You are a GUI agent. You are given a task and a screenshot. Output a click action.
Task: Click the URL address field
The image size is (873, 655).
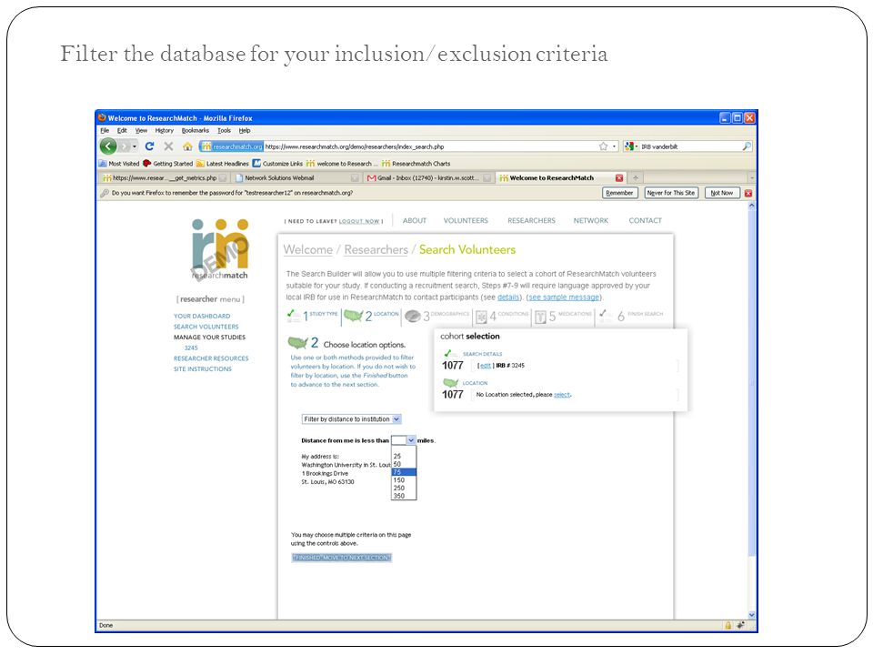(x=430, y=146)
